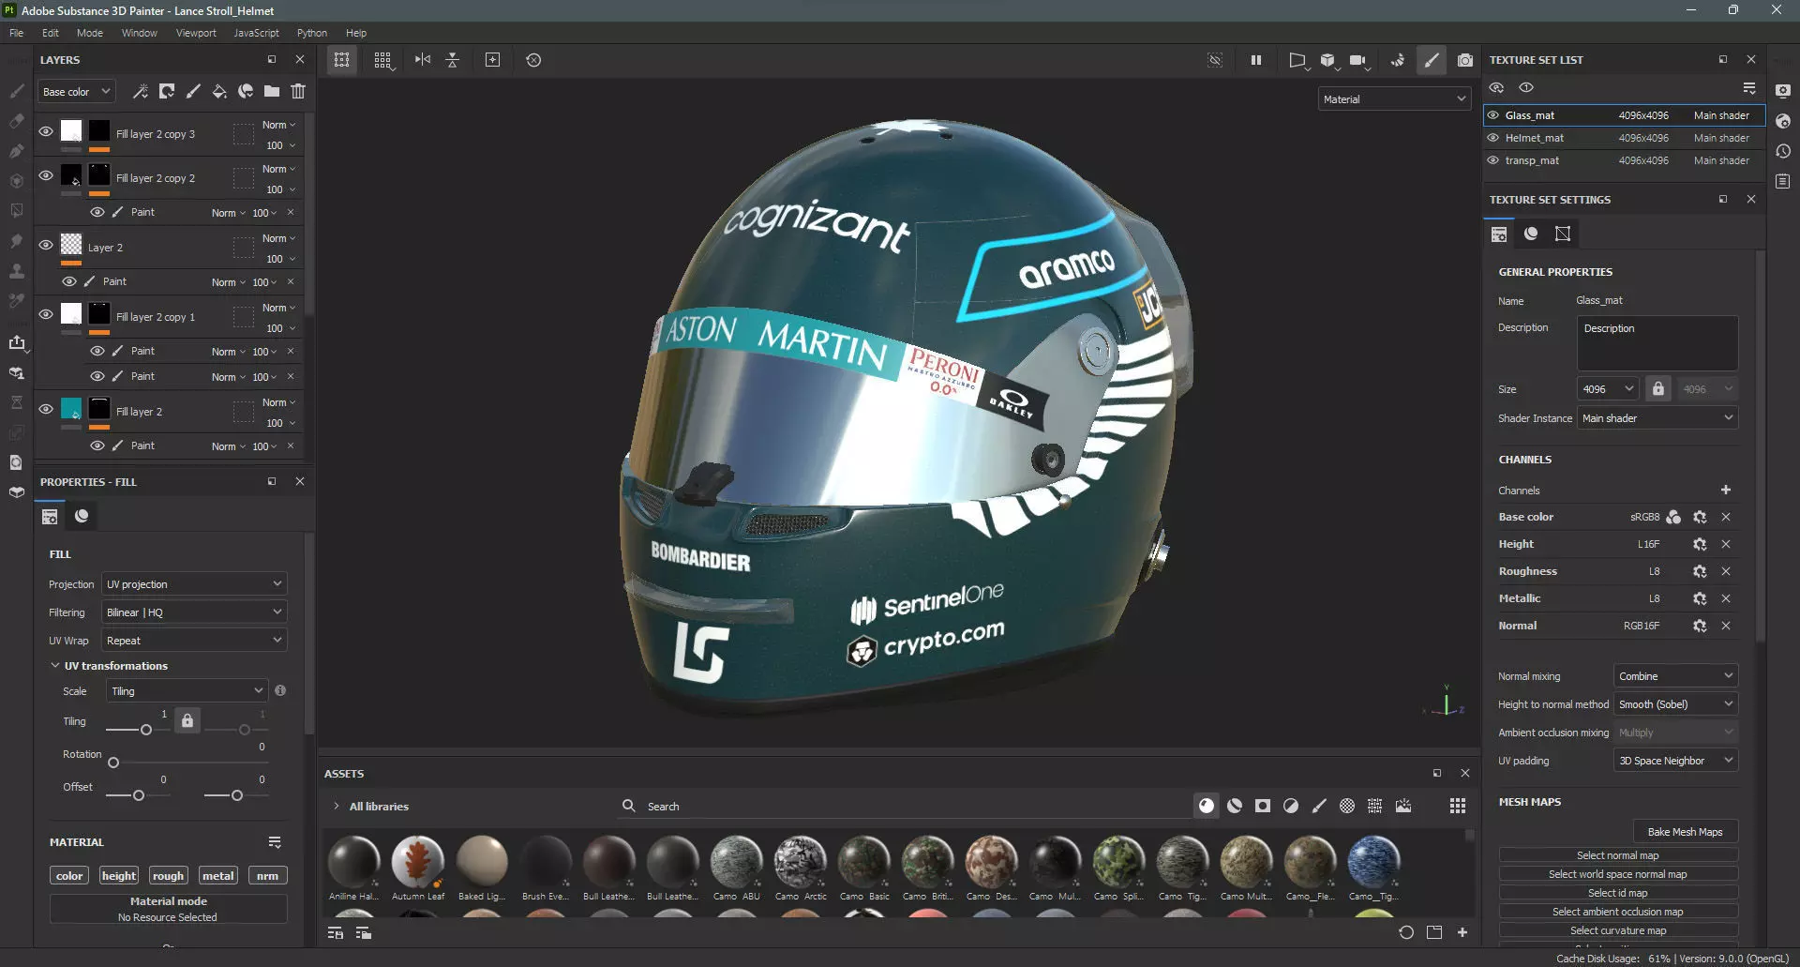Open the Help menu
1800x967 pixels.
(x=356, y=33)
